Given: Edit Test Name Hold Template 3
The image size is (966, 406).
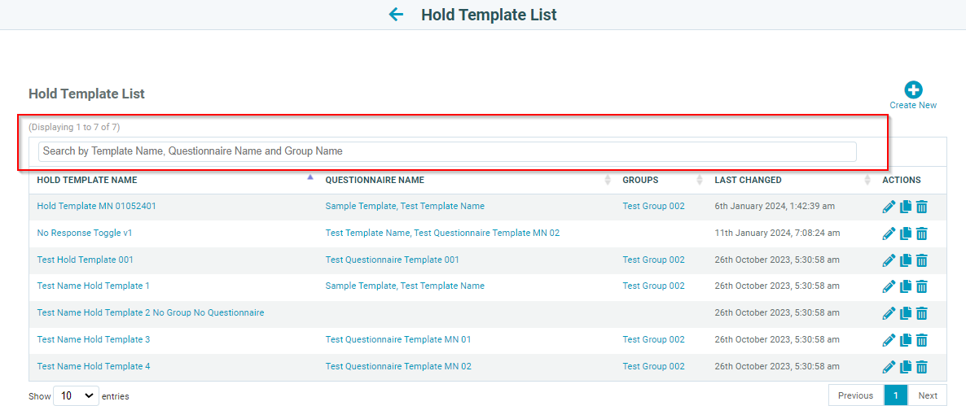Looking at the screenshot, I should tap(889, 340).
